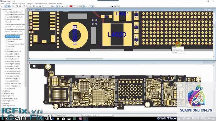Click the play arrow button in toolbar
The width and height of the screenshot is (216, 121).
(x=53, y=6)
